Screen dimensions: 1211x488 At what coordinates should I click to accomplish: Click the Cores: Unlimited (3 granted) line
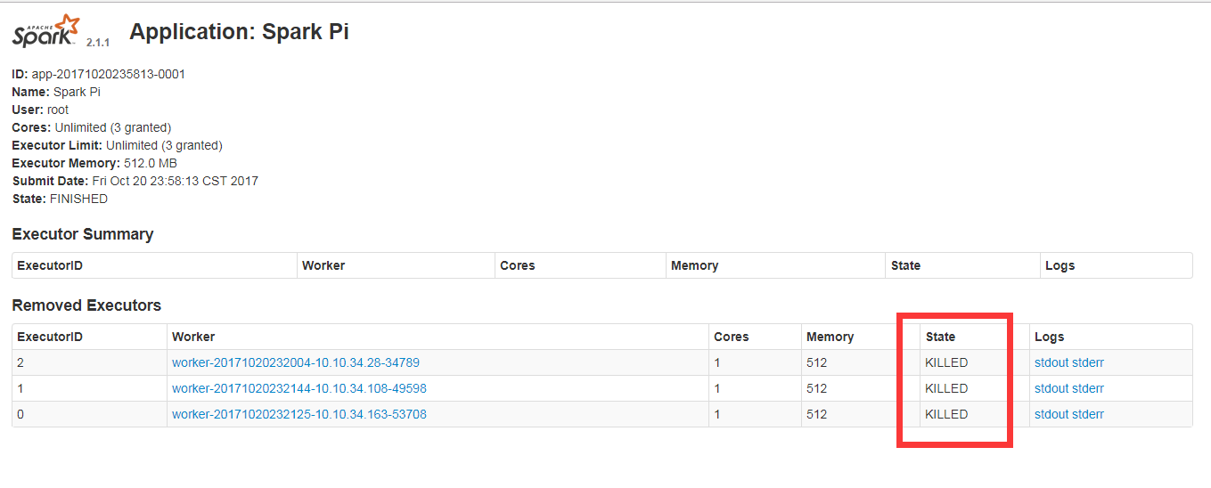[92, 127]
